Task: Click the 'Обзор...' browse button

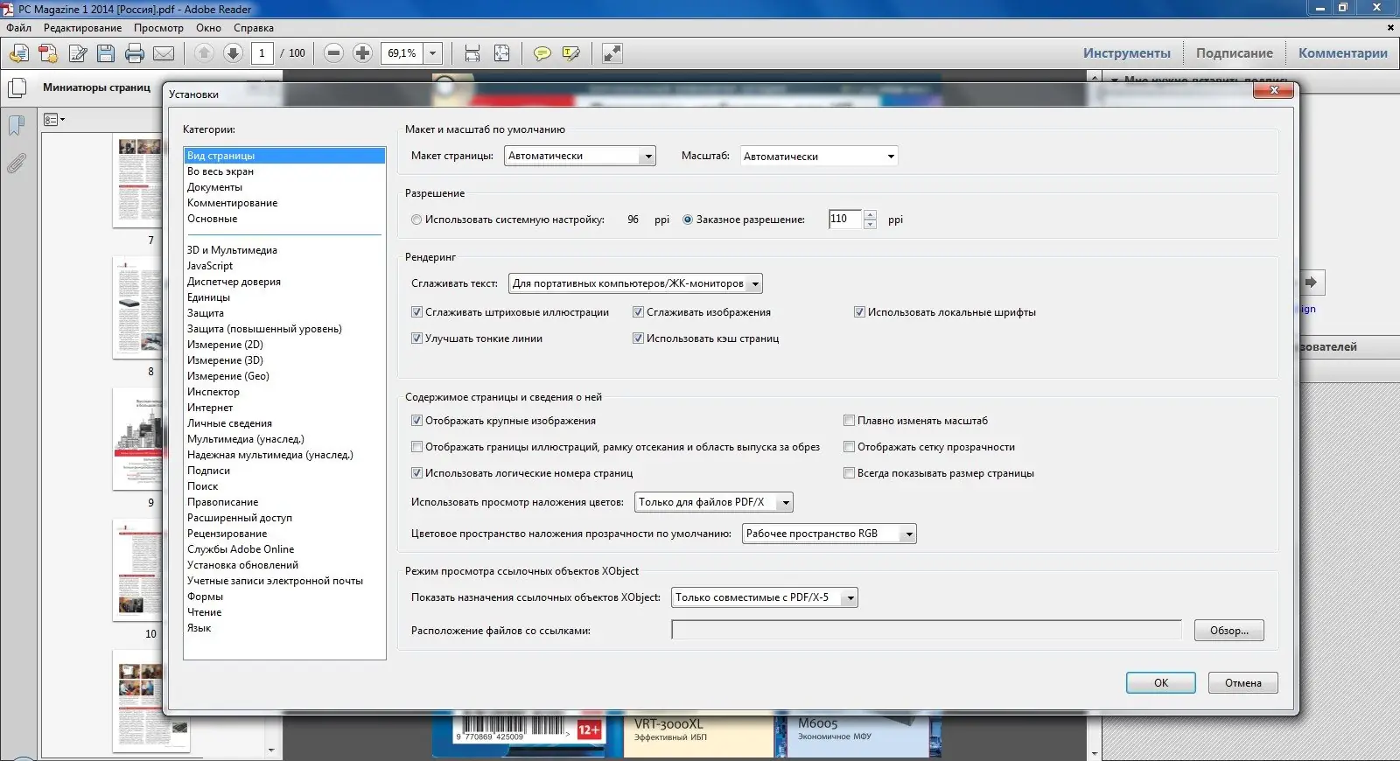Action: (x=1229, y=631)
